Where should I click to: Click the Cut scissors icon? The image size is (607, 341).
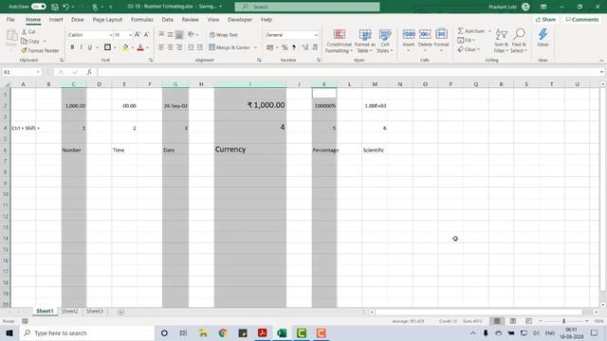pos(24,31)
